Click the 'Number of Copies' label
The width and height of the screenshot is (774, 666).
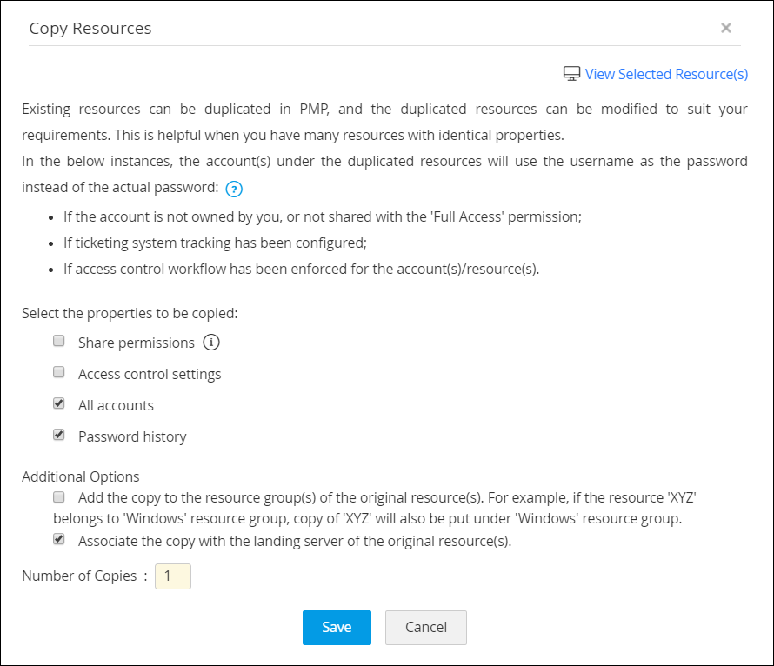coord(79,576)
